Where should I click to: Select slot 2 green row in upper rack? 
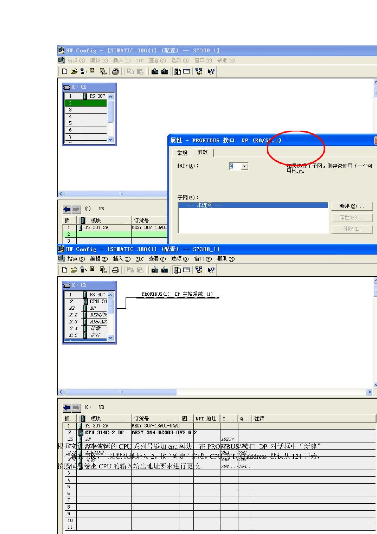pyautogui.click(x=86, y=103)
